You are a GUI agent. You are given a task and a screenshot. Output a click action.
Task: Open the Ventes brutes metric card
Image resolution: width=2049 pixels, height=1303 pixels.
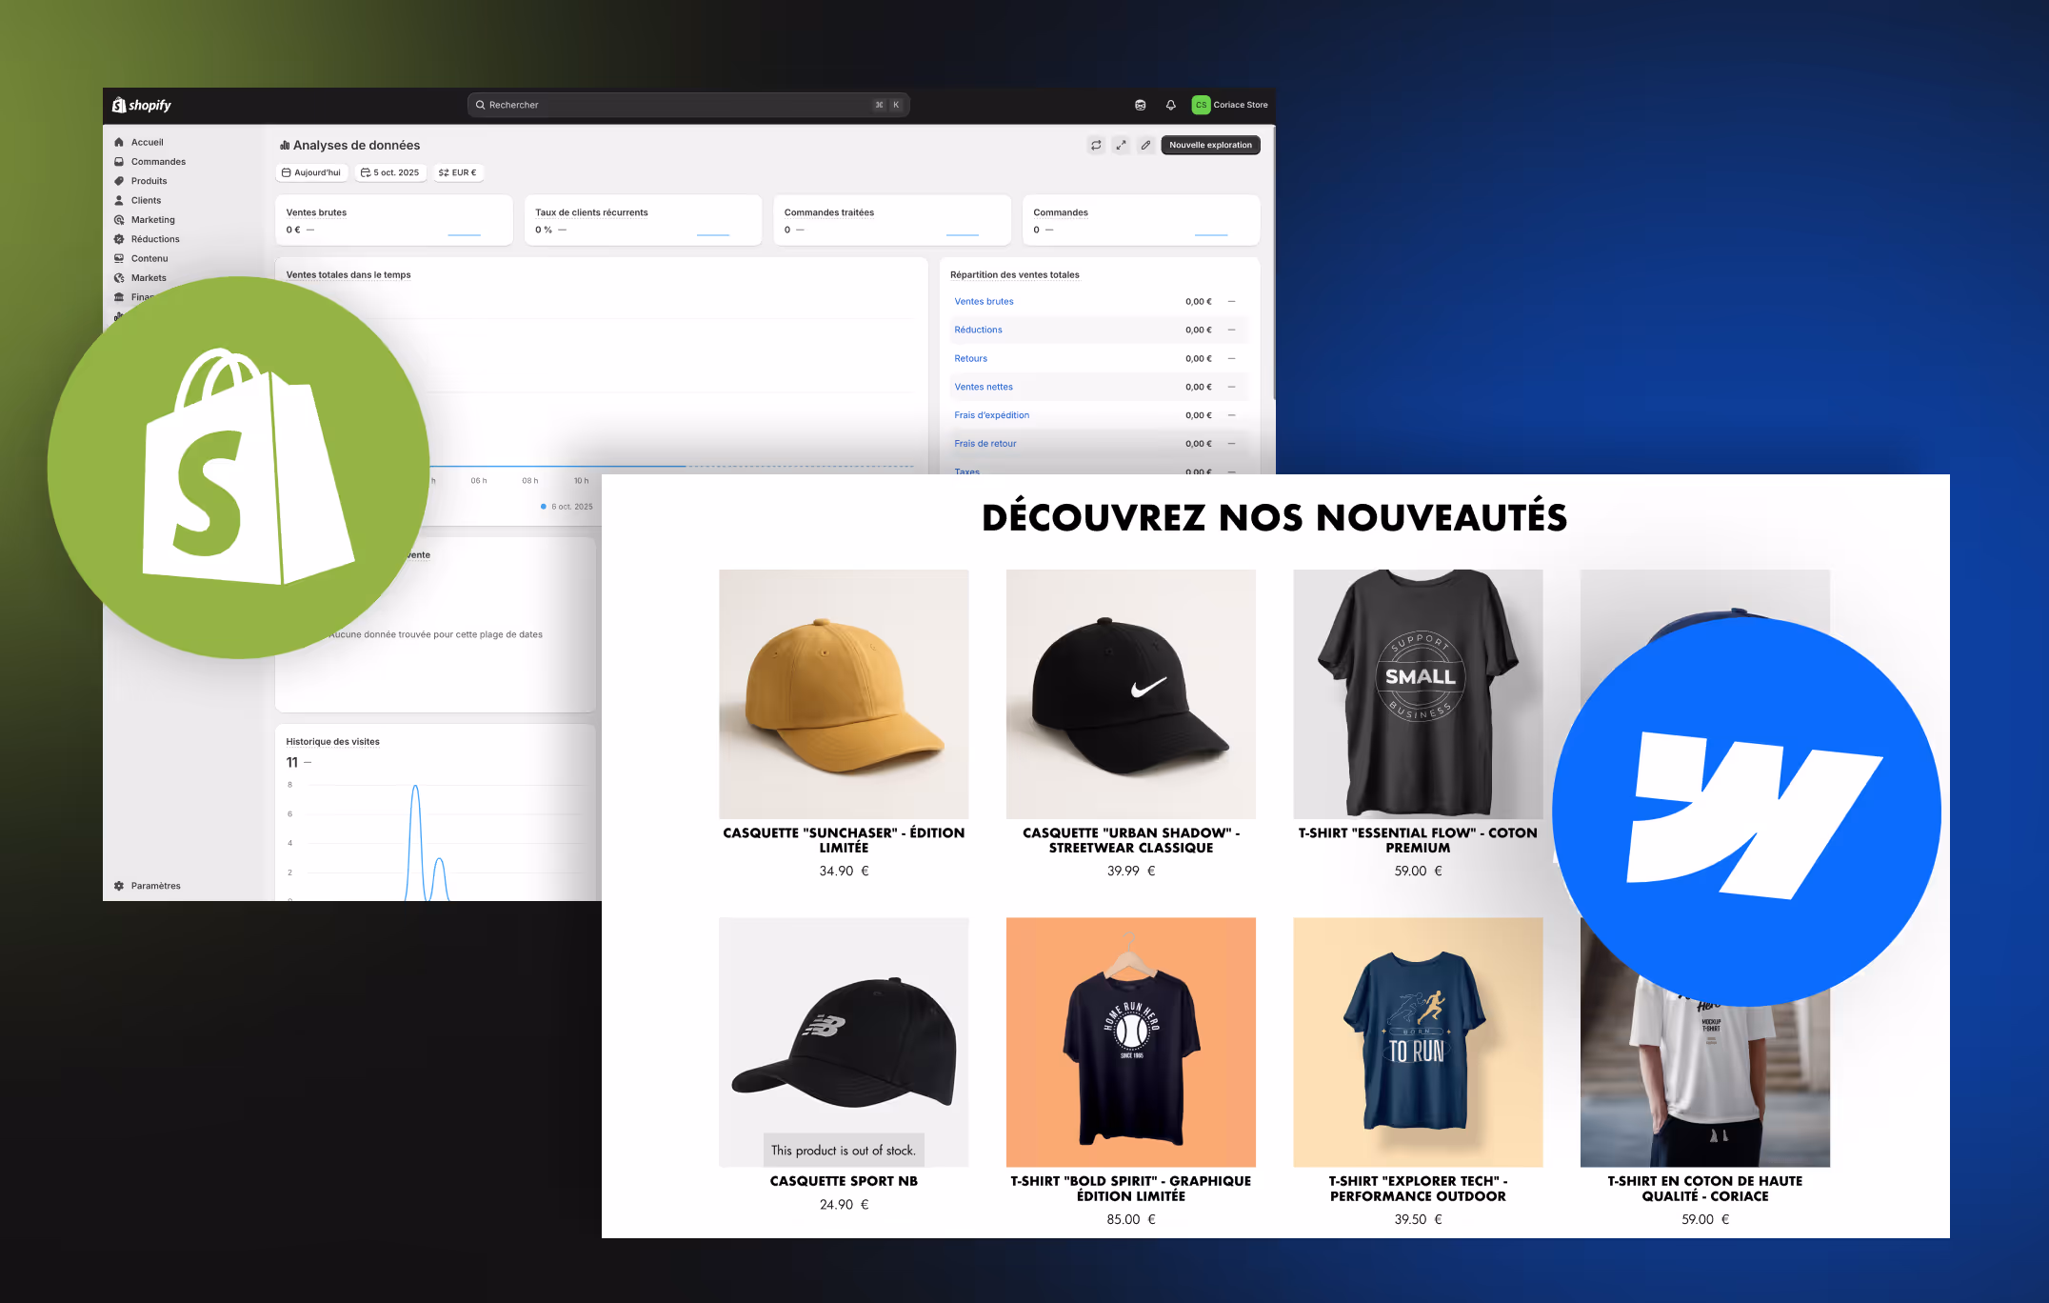(x=393, y=220)
